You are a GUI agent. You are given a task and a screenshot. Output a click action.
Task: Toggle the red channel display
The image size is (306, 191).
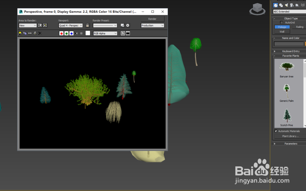pyautogui.click(x=61, y=33)
